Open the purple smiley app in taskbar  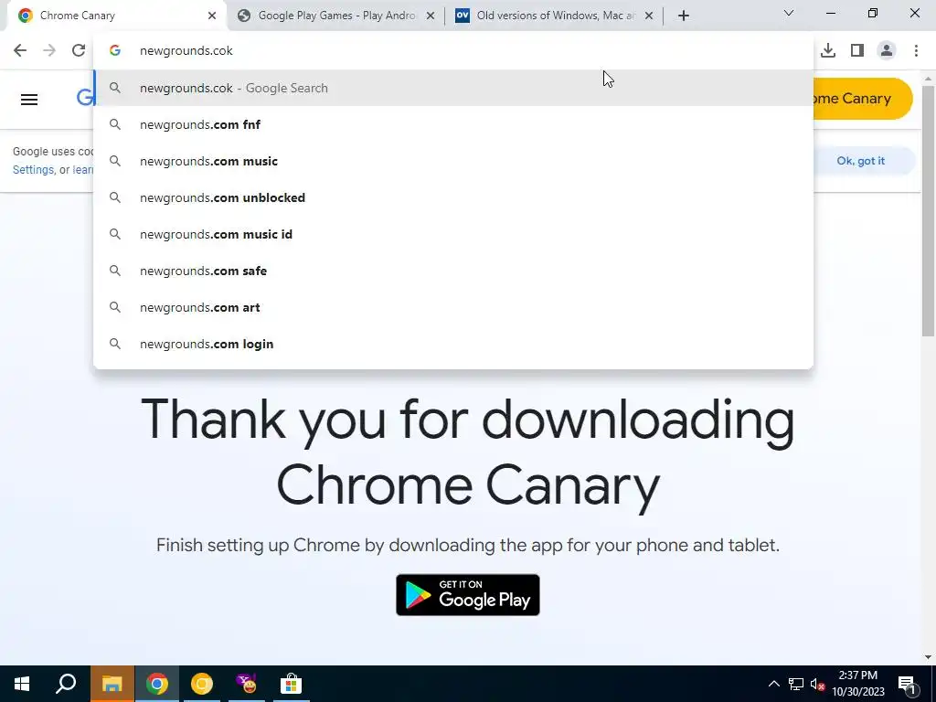[x=247, y=684]
